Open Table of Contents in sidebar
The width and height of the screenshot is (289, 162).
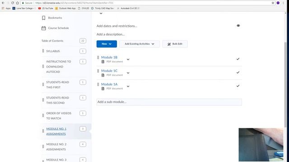click(52, 41)
